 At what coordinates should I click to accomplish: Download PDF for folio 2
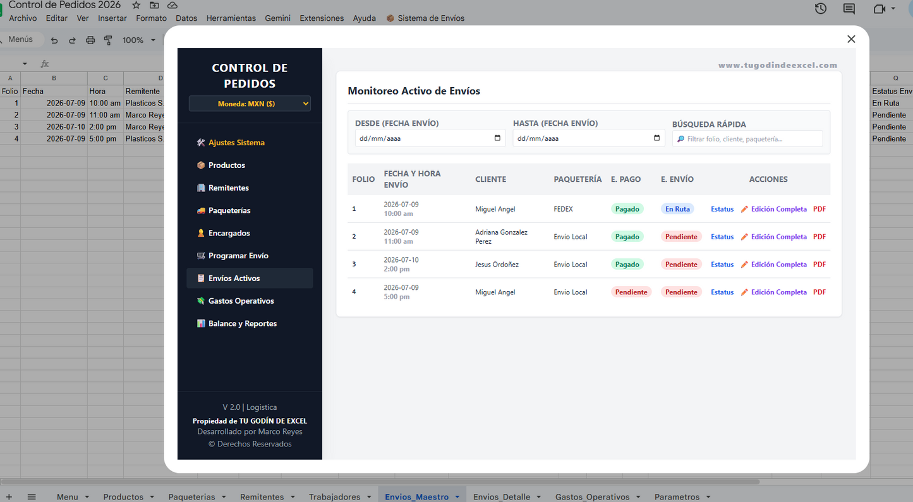[x=819, y=237]
